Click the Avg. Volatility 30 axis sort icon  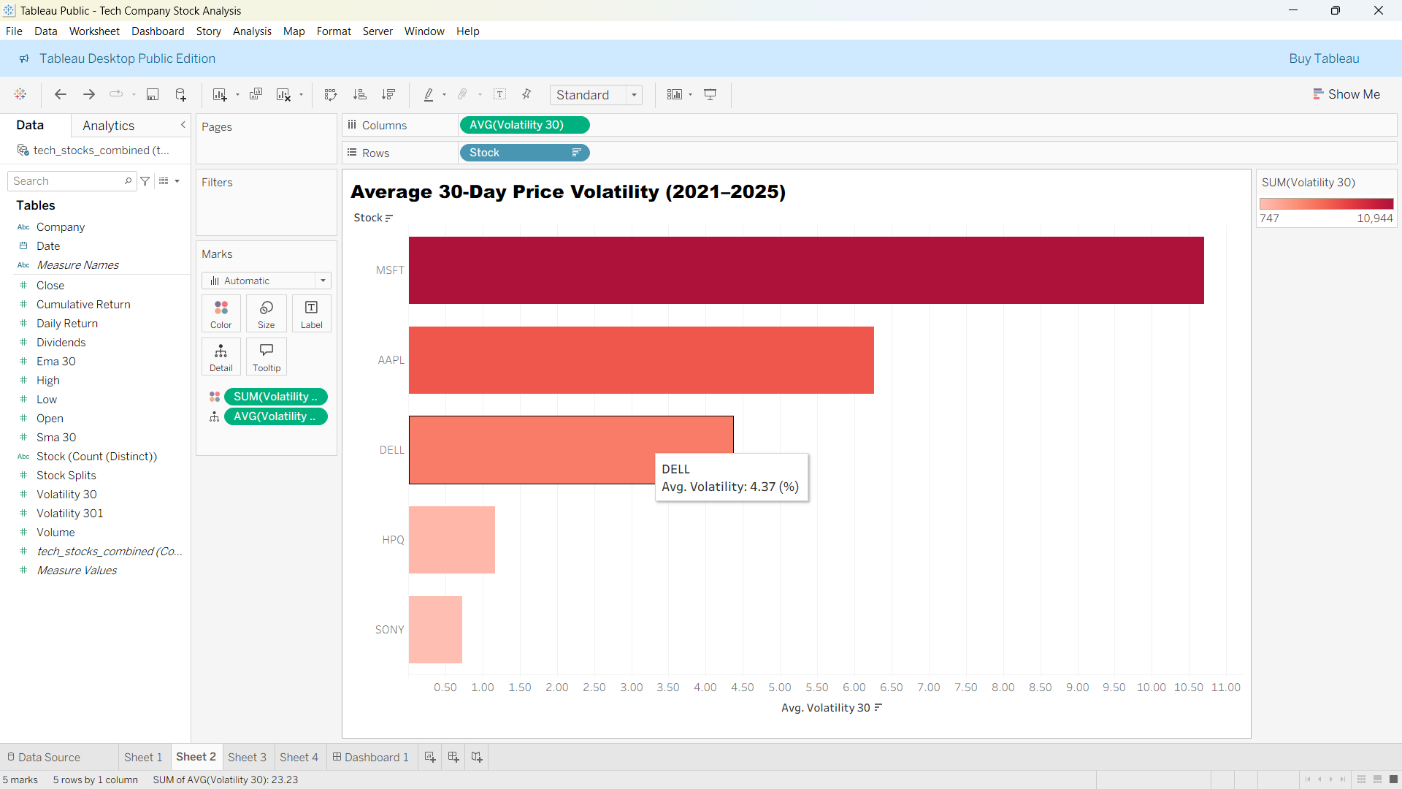coord(878,707)
